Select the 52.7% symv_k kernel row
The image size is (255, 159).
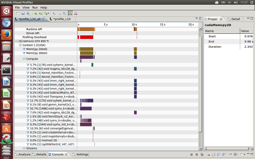point(106,109)
